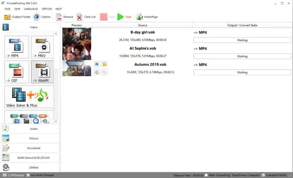This screenshot has width=293, height=178.
Task: Click the Video category film icon
Action: (x=6, y=27)
